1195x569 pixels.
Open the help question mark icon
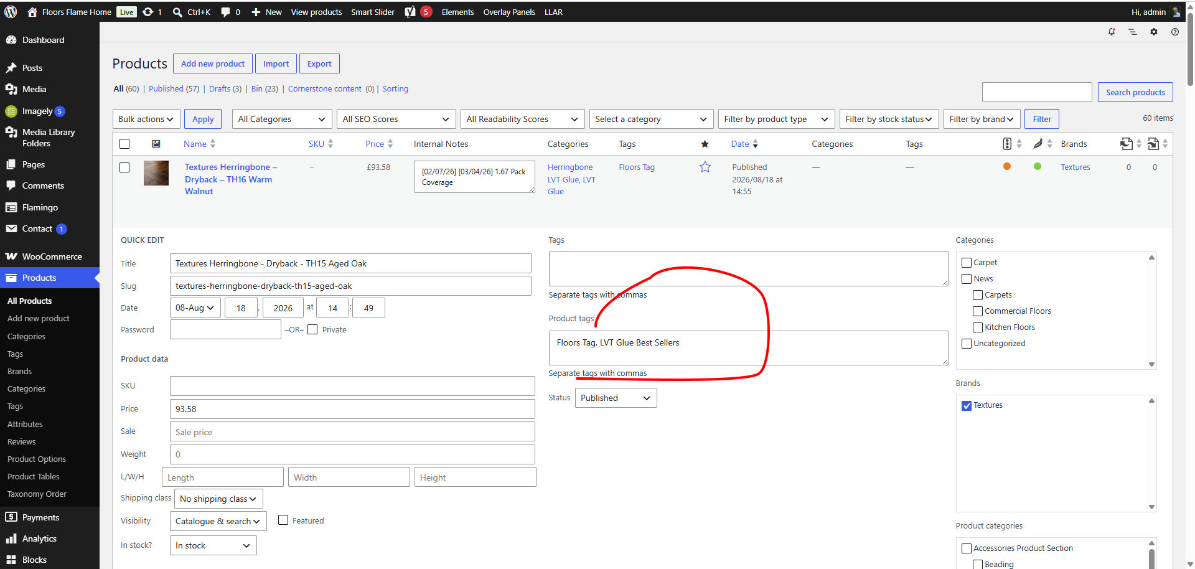[x=1175, y=32]
